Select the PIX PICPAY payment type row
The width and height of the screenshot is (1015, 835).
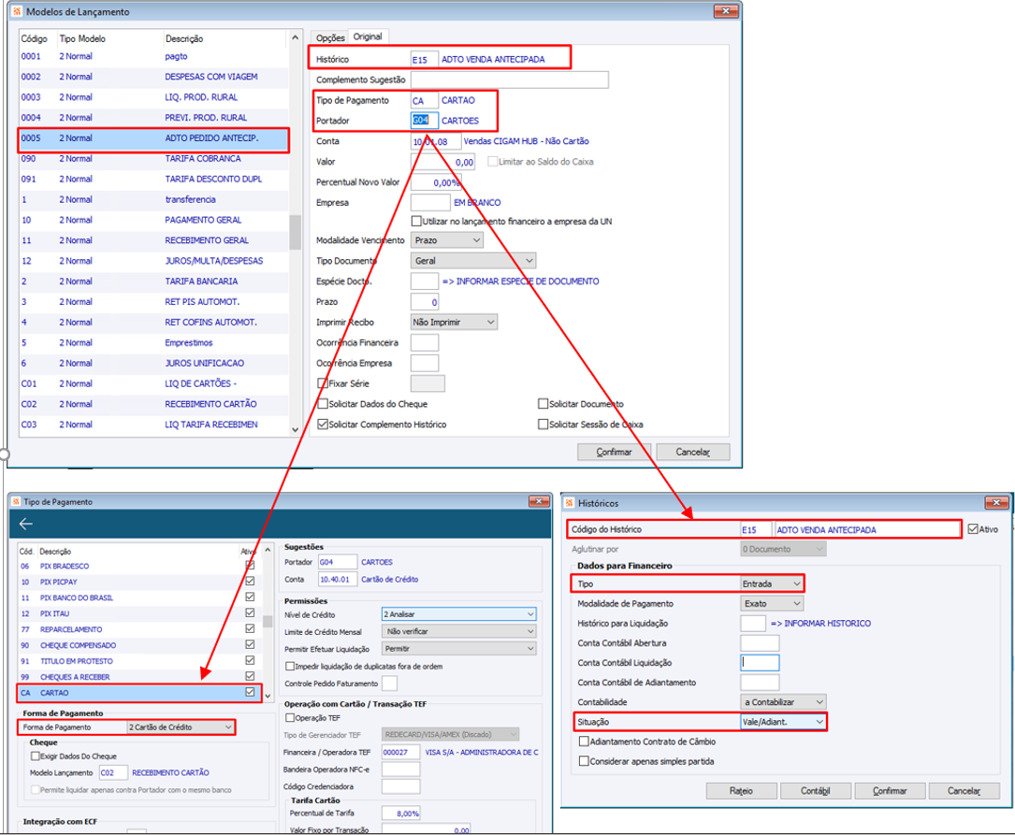coord(138,582)
